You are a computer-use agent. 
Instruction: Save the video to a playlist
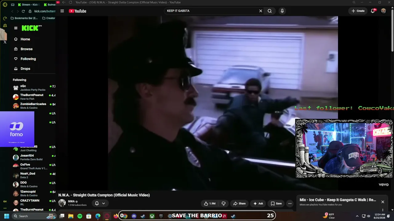click(x=276, y=204)
